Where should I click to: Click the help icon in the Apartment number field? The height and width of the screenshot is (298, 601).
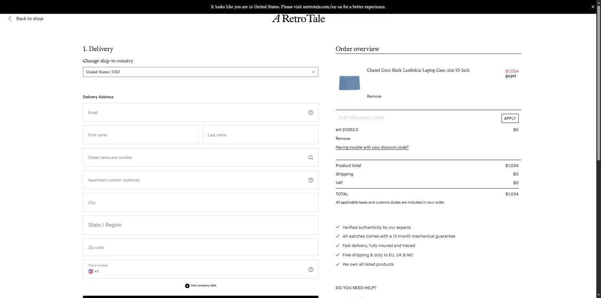coord(311,180)
